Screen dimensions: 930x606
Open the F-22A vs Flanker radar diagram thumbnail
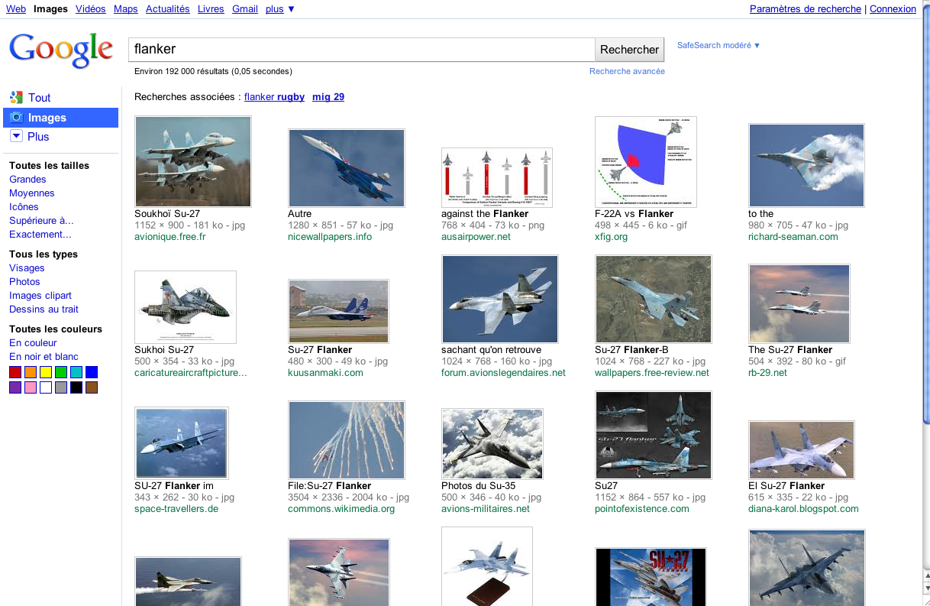click(645, 161)
